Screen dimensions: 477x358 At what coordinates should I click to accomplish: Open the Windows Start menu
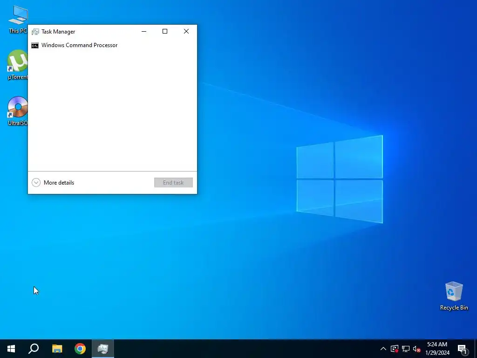point(11,349)
